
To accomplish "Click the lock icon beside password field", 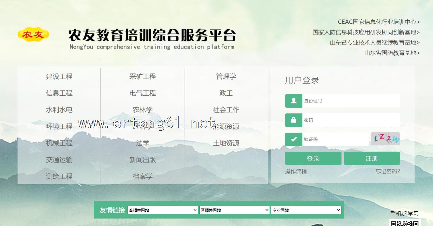I will 293,120.
